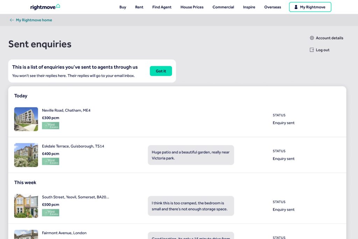Open Eskdale Terrace property thumbnail

coord(26,155)
